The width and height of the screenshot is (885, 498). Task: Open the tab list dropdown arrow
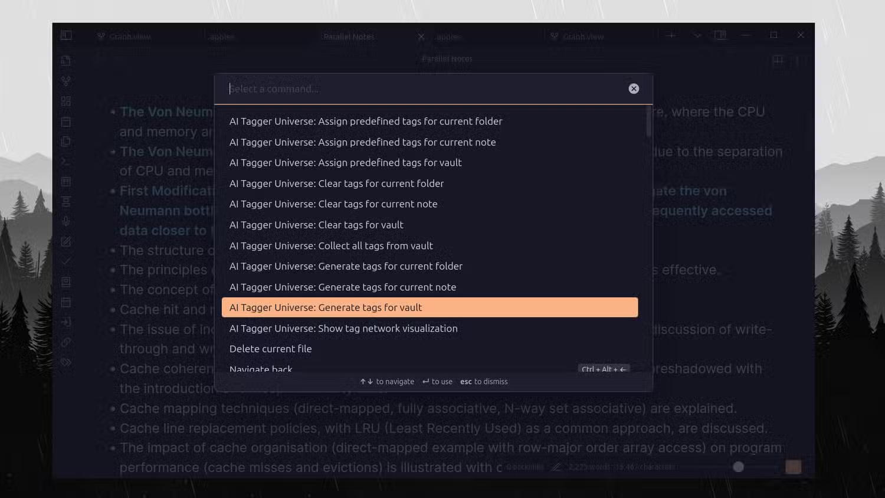697,35
